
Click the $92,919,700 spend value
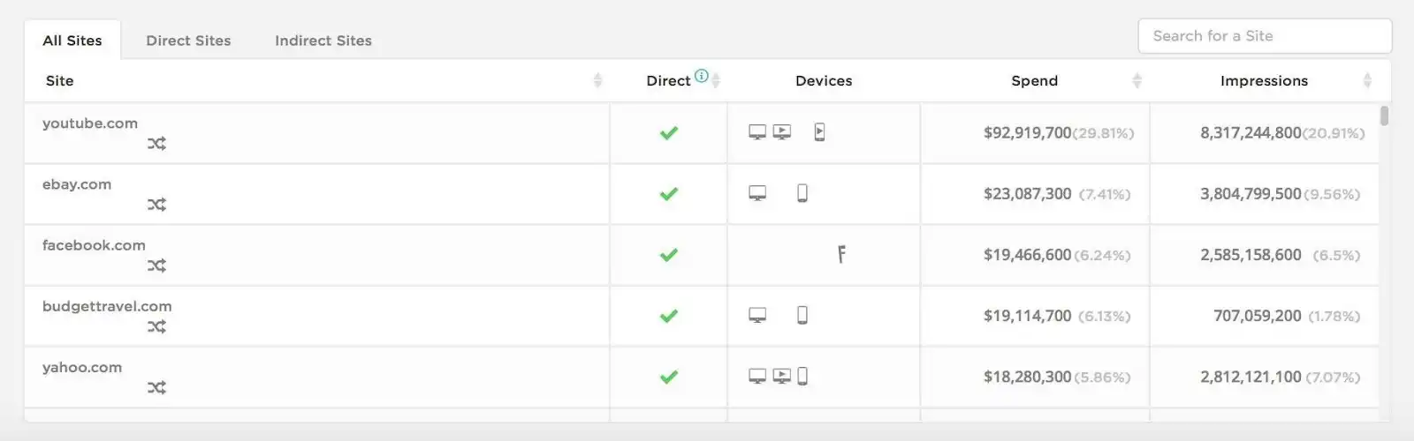coord(1027,133)
